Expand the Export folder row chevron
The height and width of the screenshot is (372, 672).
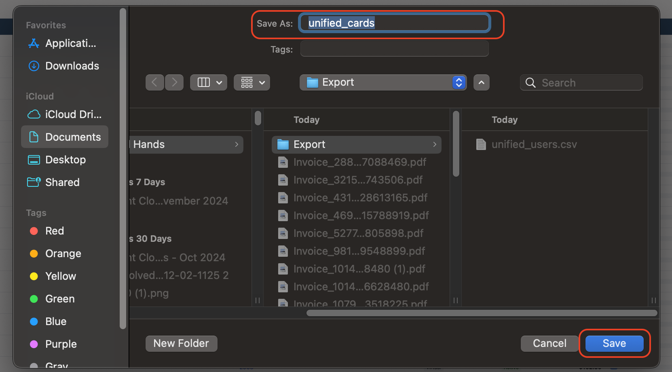click(435, 144)
